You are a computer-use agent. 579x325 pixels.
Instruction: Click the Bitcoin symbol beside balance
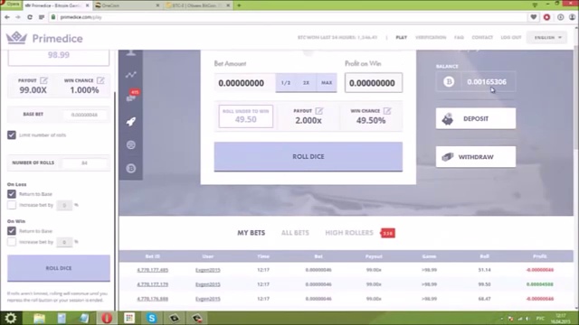[x=449, y=82]
